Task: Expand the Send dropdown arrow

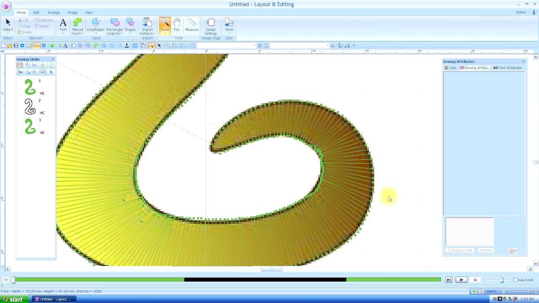Action: tap(229, 34)
